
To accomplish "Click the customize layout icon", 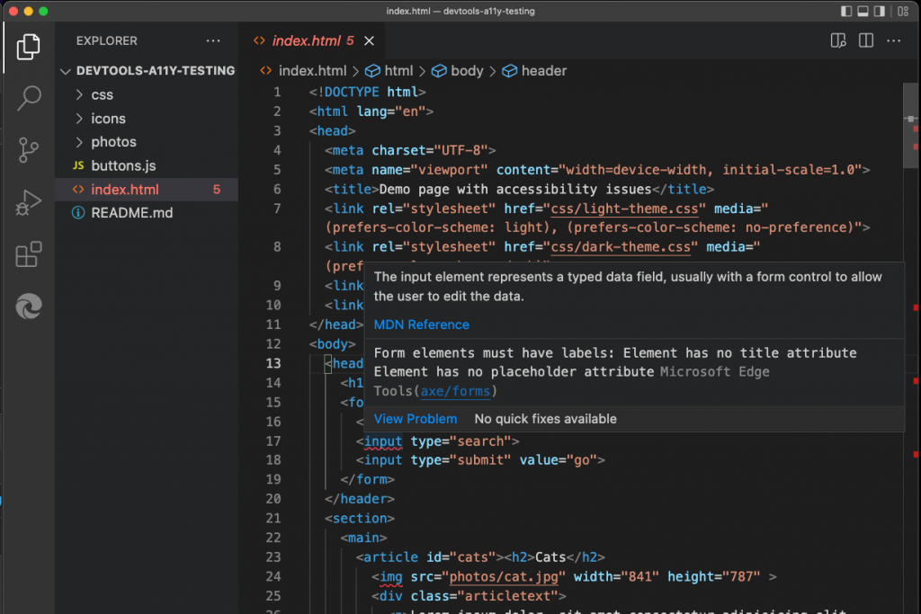I will click(x=903, y=11).
